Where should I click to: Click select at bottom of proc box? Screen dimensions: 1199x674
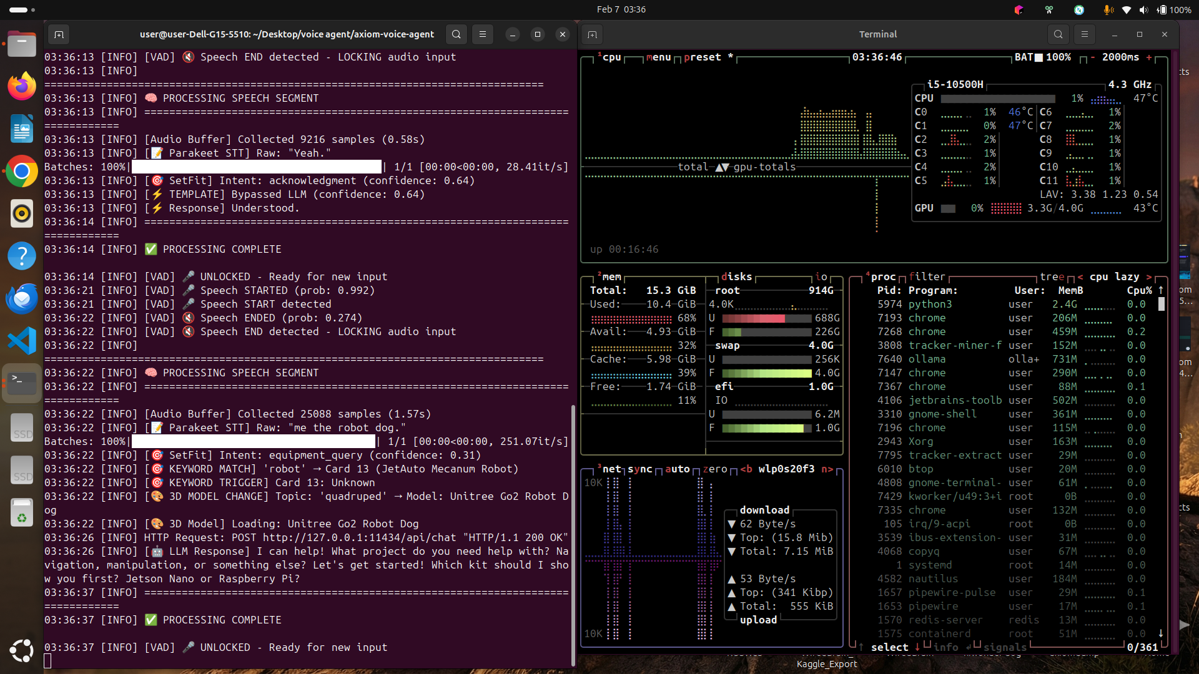tap(890, 647)
